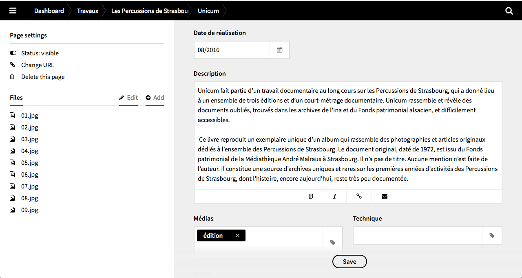Navigate to Travaux breadcrumb
This screenshot has width=522, height=278.
tap(88, 11)
